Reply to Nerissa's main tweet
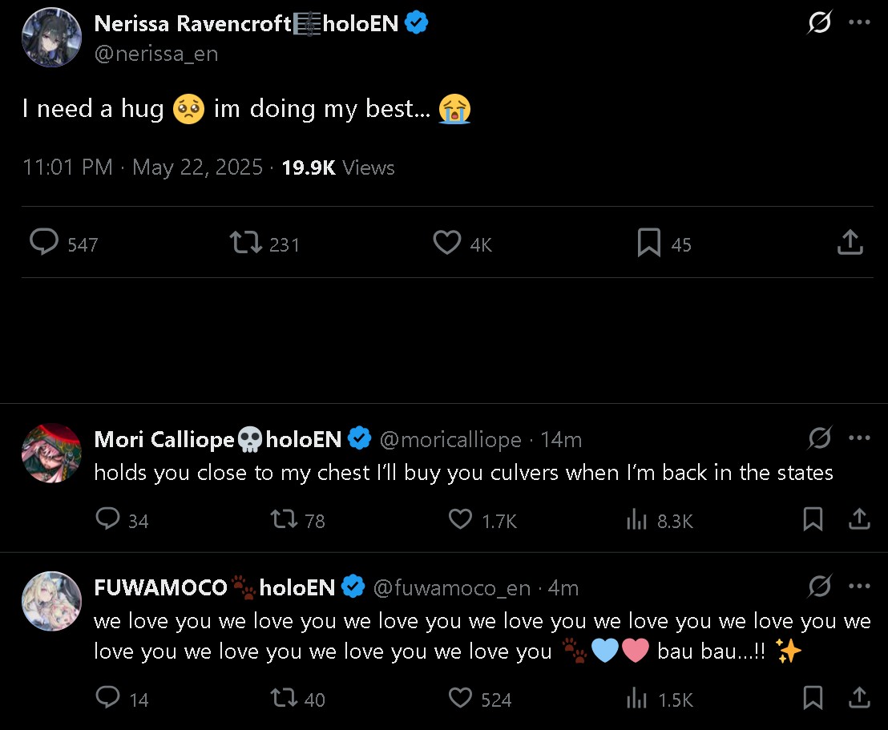The image size is (888, 730). pyautogui.click(x=44, y=243)
